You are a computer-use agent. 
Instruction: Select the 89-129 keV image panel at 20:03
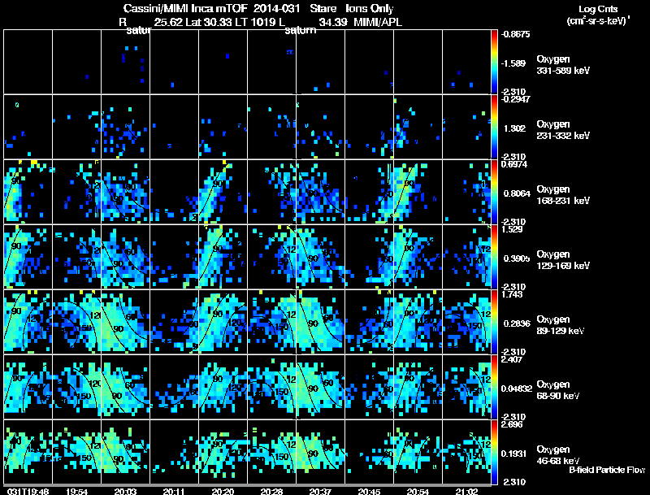tap(126, 322)
